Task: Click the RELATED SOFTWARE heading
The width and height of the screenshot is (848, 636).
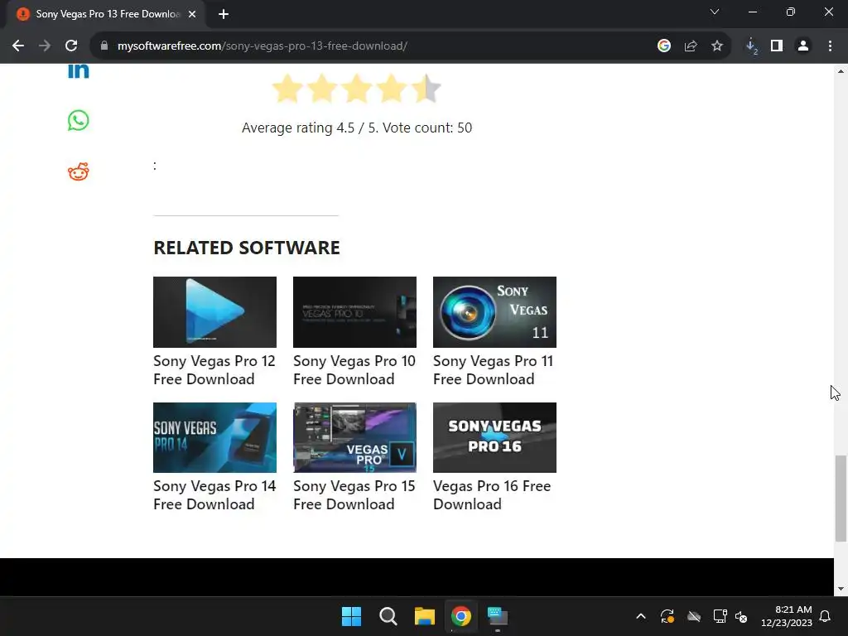Action: point(247,248)
